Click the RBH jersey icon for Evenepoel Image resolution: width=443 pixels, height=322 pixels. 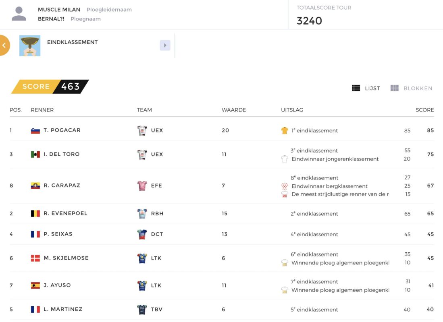pos(142,214)
